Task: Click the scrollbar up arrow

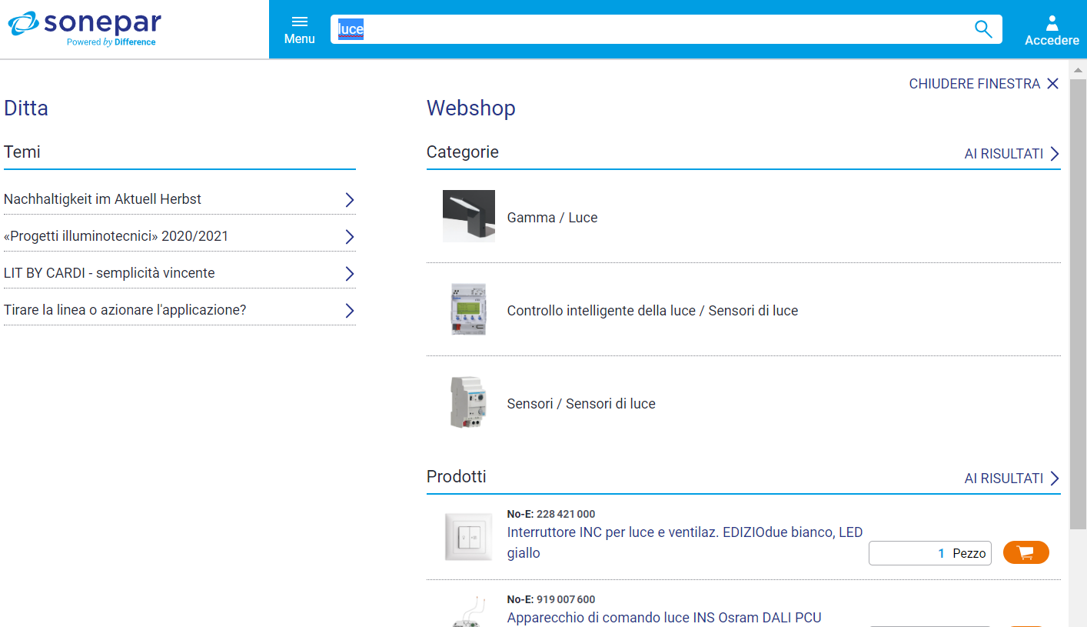Action: 1078,69
